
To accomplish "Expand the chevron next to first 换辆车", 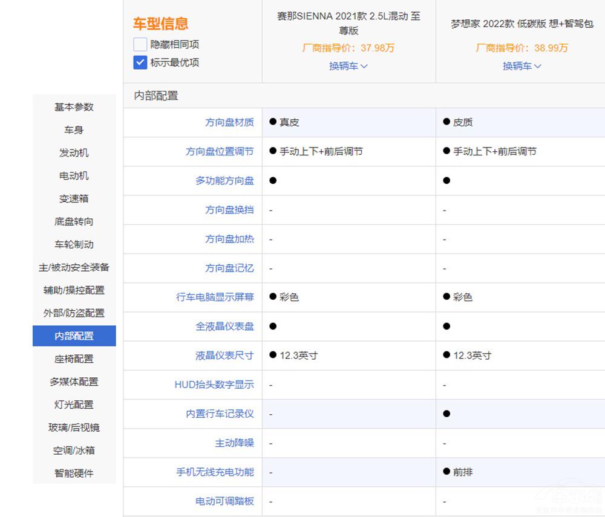I will point(365,67).
